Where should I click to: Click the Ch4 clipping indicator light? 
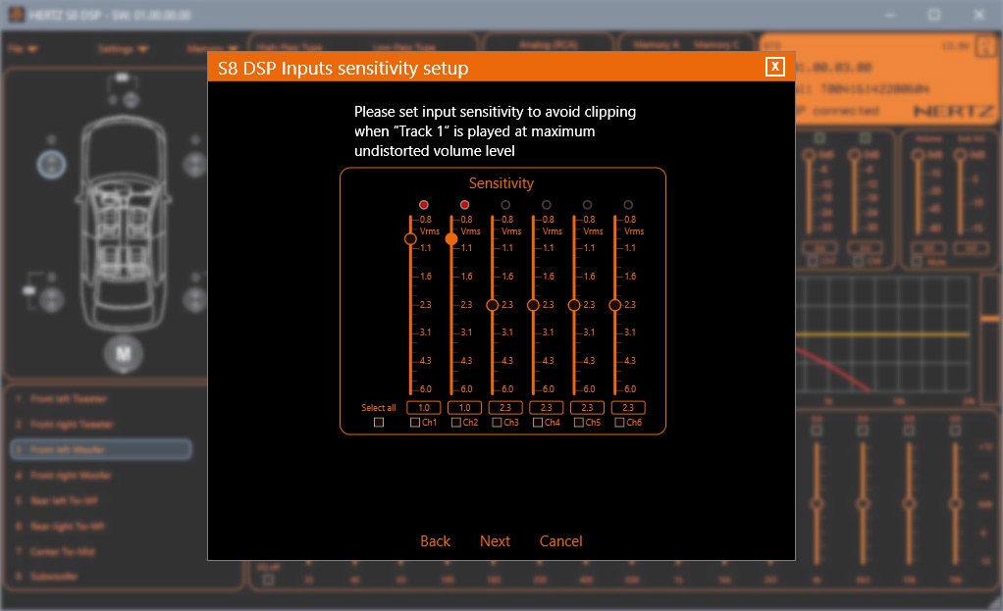pos(547,205)
